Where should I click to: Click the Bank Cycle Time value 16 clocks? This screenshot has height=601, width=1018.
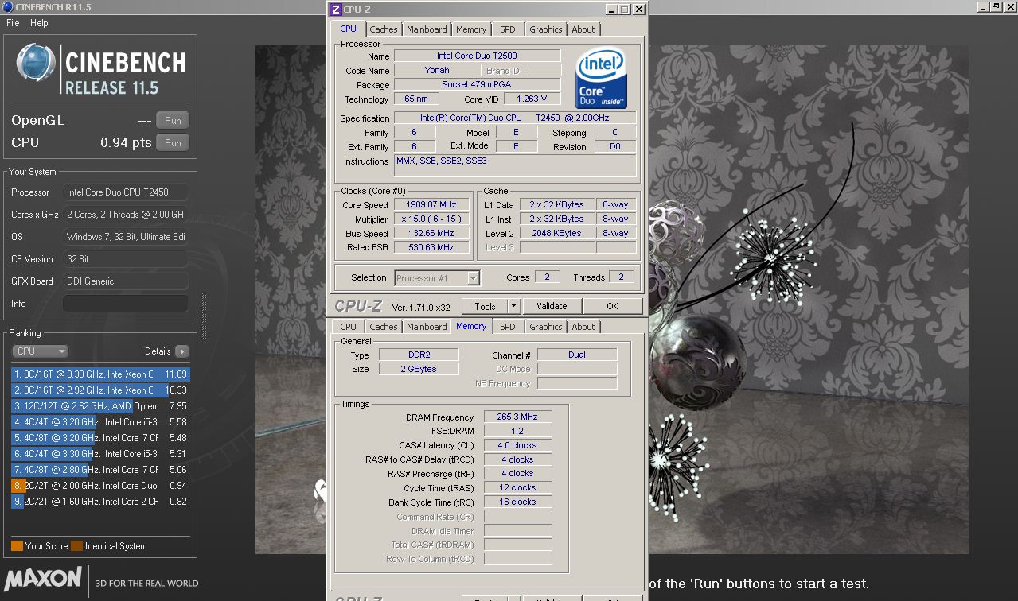[x=517, y=502]
